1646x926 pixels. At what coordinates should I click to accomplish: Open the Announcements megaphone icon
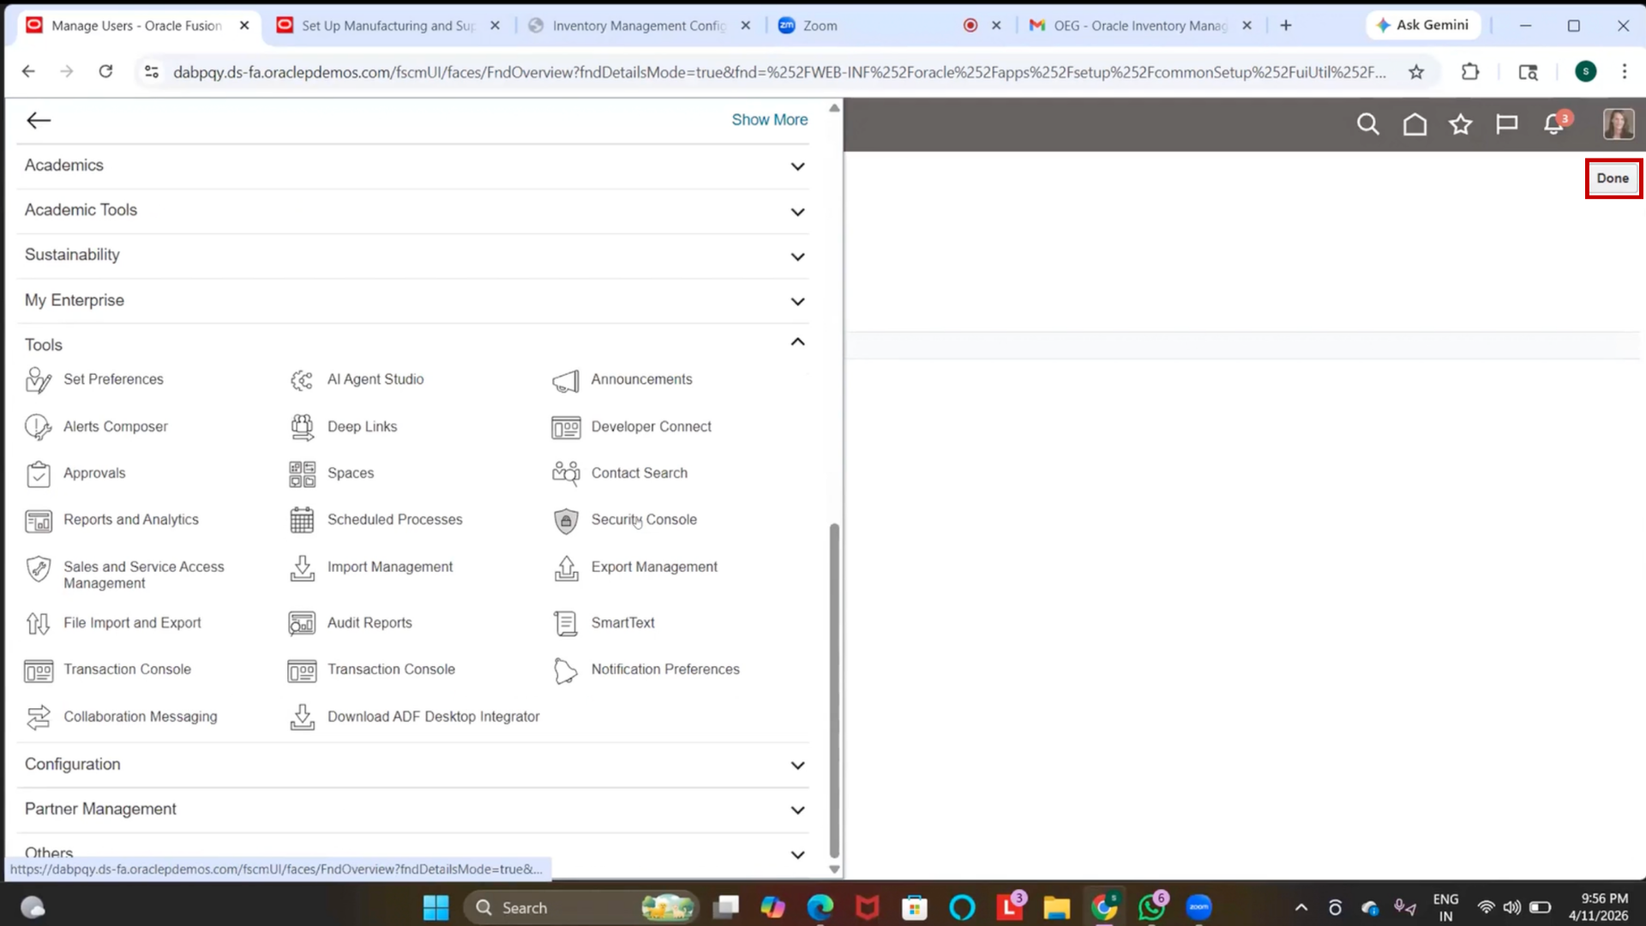566,381
